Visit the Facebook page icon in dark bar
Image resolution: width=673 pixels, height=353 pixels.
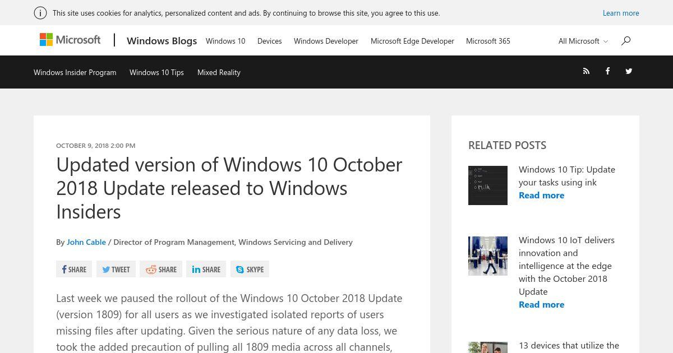tap(607, 71)
